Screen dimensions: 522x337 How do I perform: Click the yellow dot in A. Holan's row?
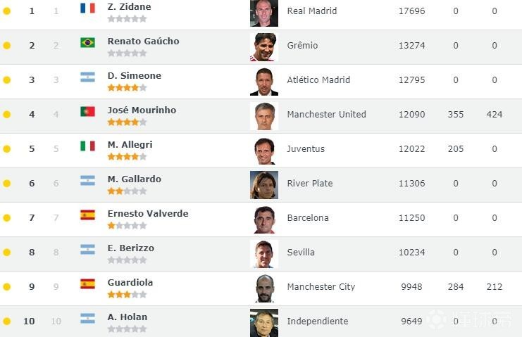coord(7,322)
